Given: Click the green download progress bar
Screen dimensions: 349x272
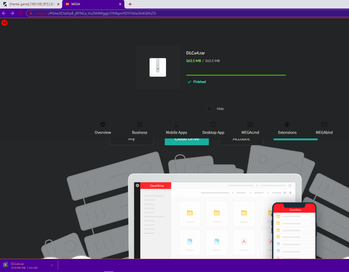Looking at the screenshot, I should [x=236, y=75].
